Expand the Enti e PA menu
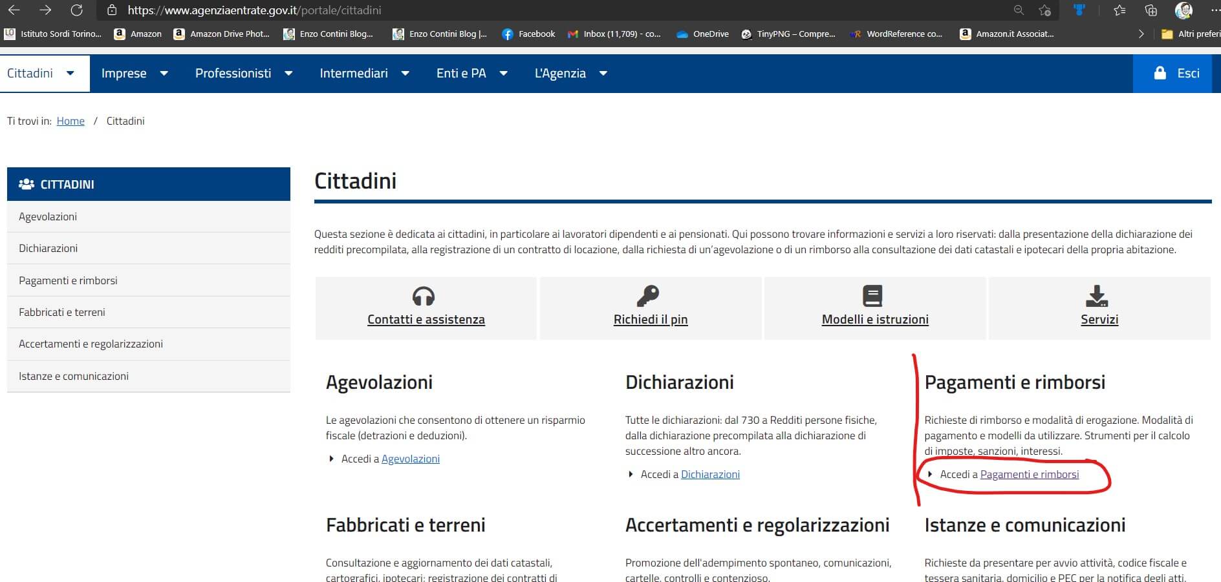This screenshot has height=582, width=1221. click(471, 74)
